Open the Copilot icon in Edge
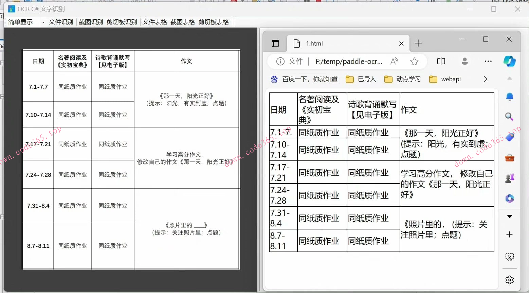Screen dimensions: 529x293 509,61
